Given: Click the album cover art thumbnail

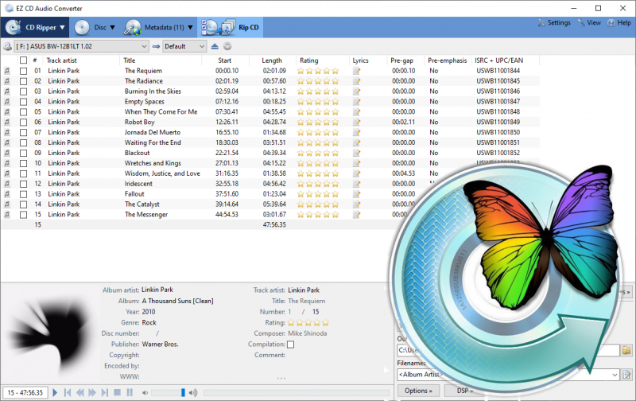Looking at the screenshot, I should (50, 333).
